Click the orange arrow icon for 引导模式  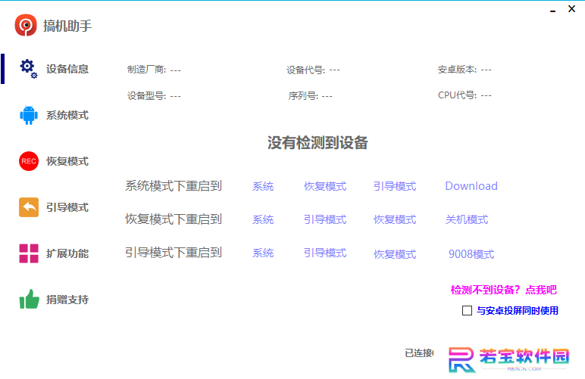(29, 207)
